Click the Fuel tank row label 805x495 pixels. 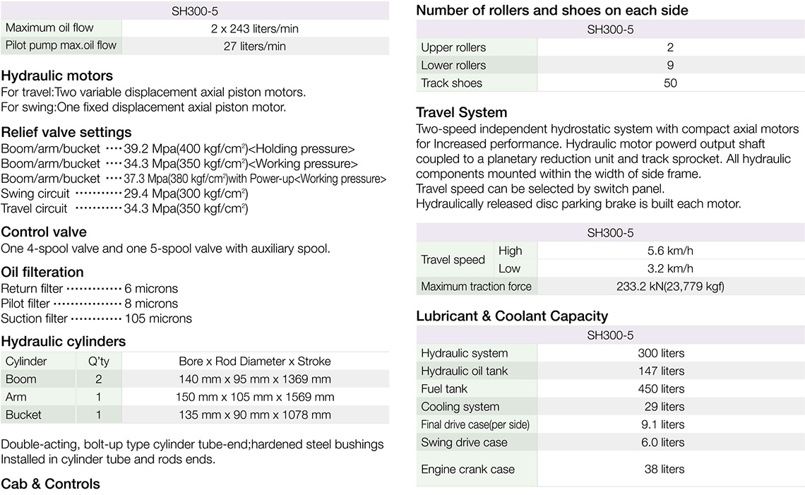(444, 389)
